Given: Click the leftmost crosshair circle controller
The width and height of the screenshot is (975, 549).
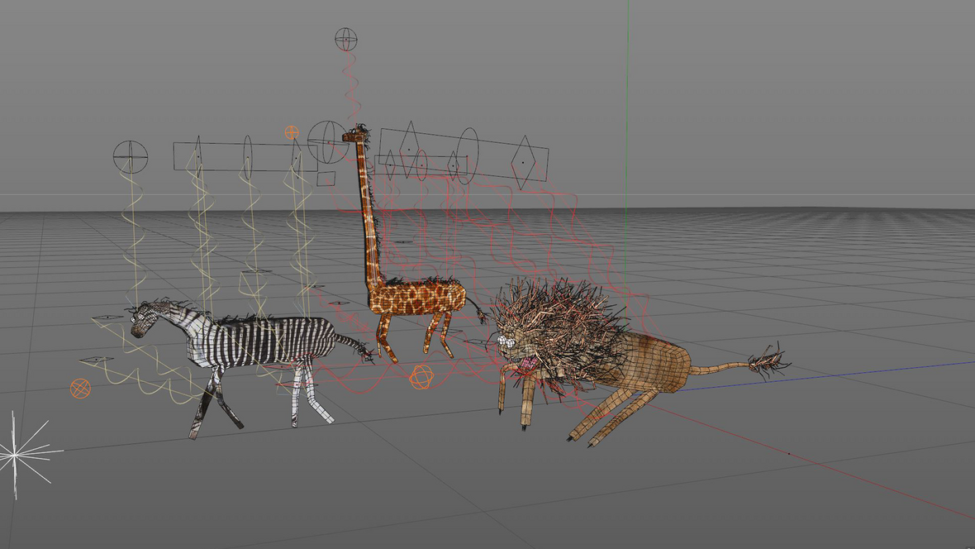Looking at the screenshot, I should pos(131,156).
